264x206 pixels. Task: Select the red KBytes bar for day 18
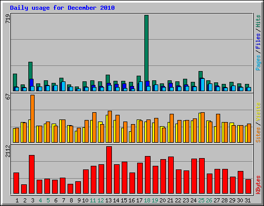pos(147,175)
